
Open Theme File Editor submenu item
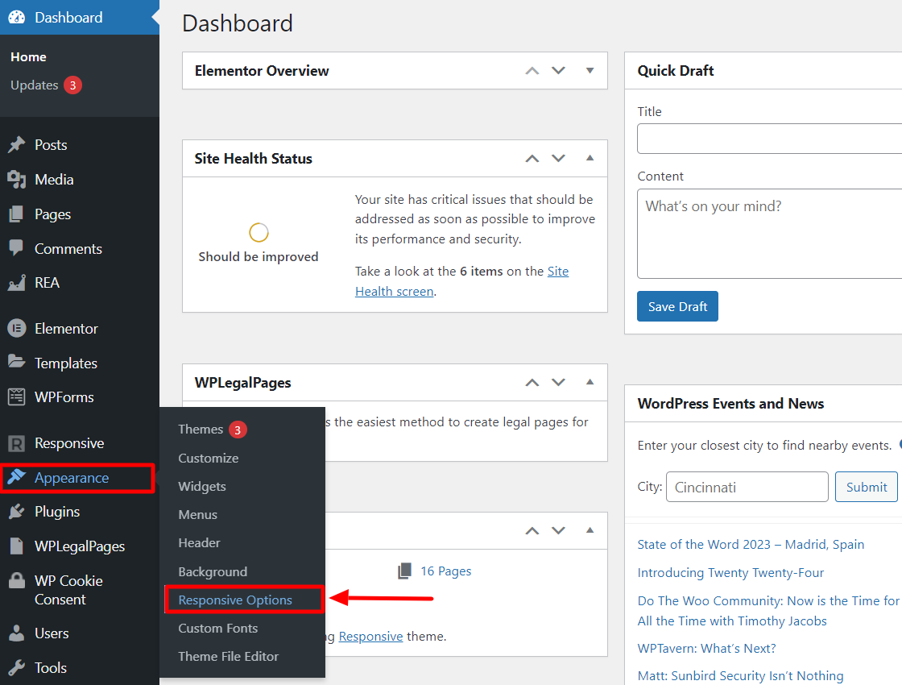tap(228, 656)
